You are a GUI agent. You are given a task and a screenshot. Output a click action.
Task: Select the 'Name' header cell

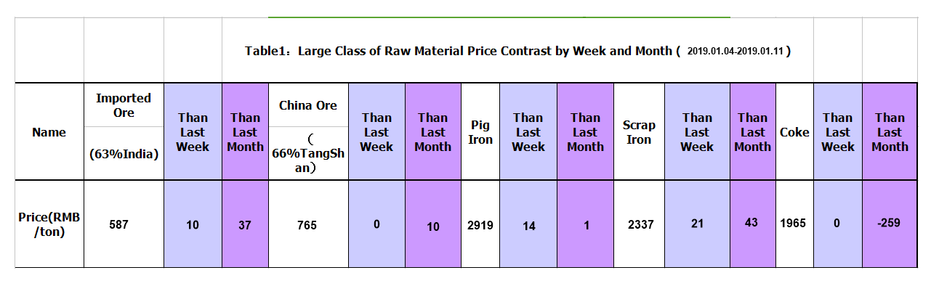(49, 132)
